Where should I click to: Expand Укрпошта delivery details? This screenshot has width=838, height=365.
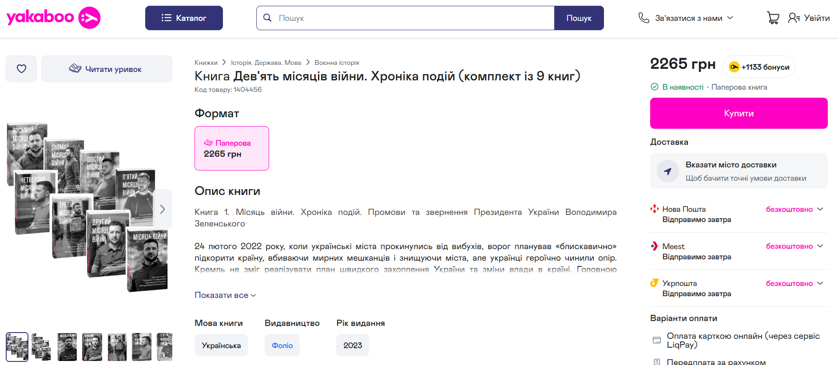click(x=820, y=283)
